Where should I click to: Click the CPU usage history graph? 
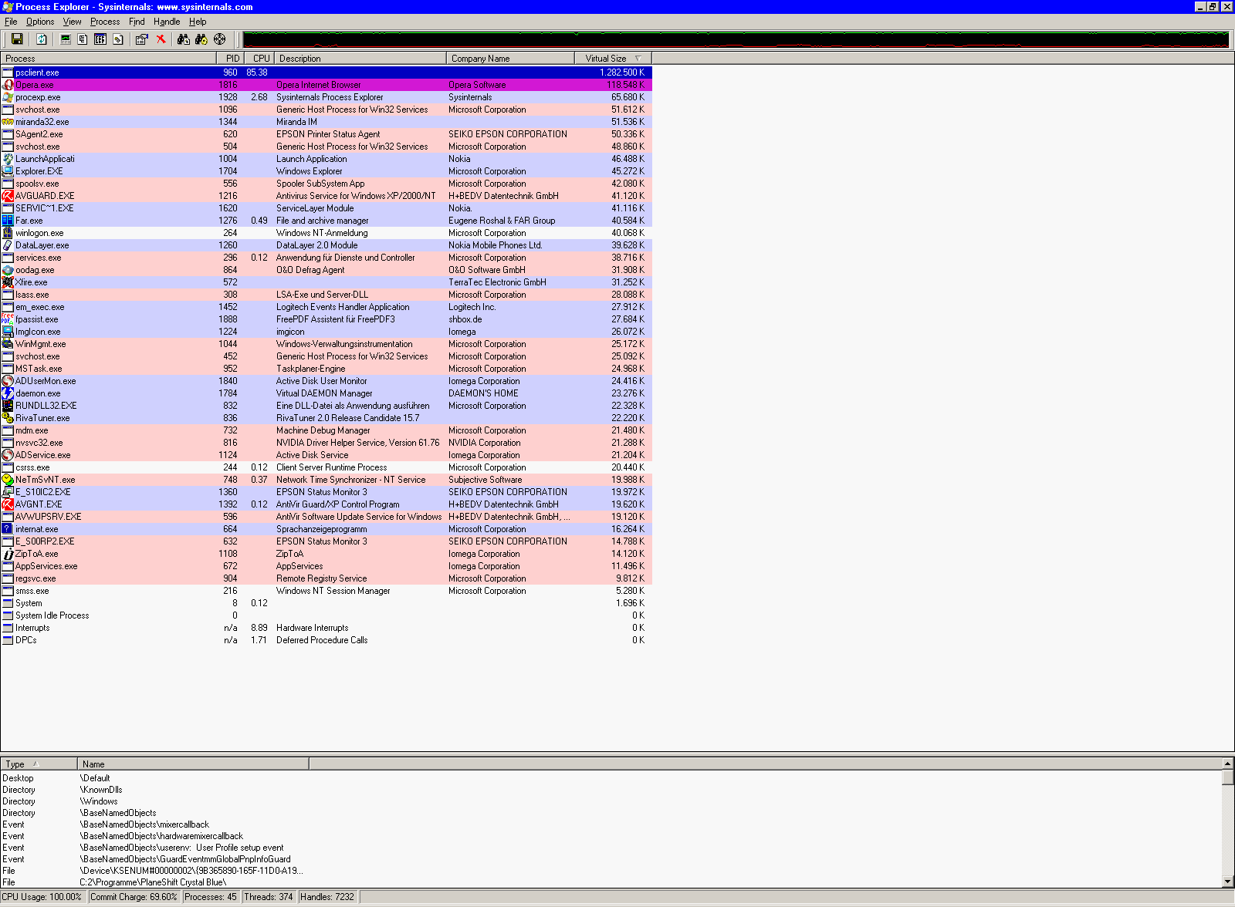(x=735, y=39)
